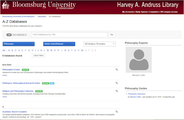184x120 pixels.
Task: Filter databases by letter E
Action: 22,50
